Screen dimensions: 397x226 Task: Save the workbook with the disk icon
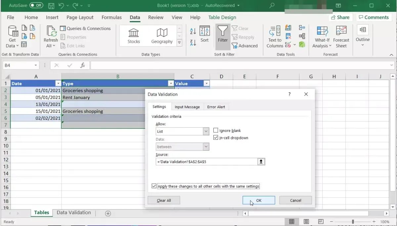51,6
